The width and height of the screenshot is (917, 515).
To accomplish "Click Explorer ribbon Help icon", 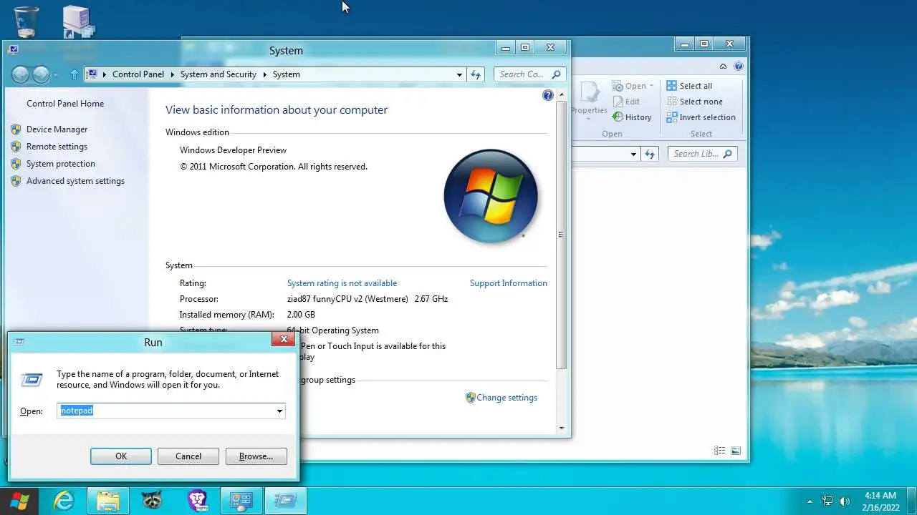I will pyautogui.click(x=739, y=66).
